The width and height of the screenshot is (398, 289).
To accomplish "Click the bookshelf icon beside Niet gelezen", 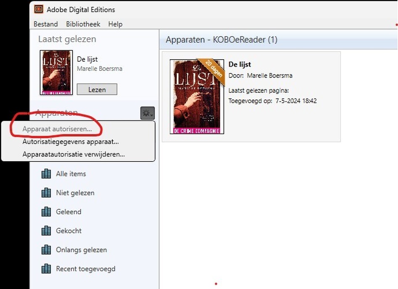I will (x=46, y=193).
